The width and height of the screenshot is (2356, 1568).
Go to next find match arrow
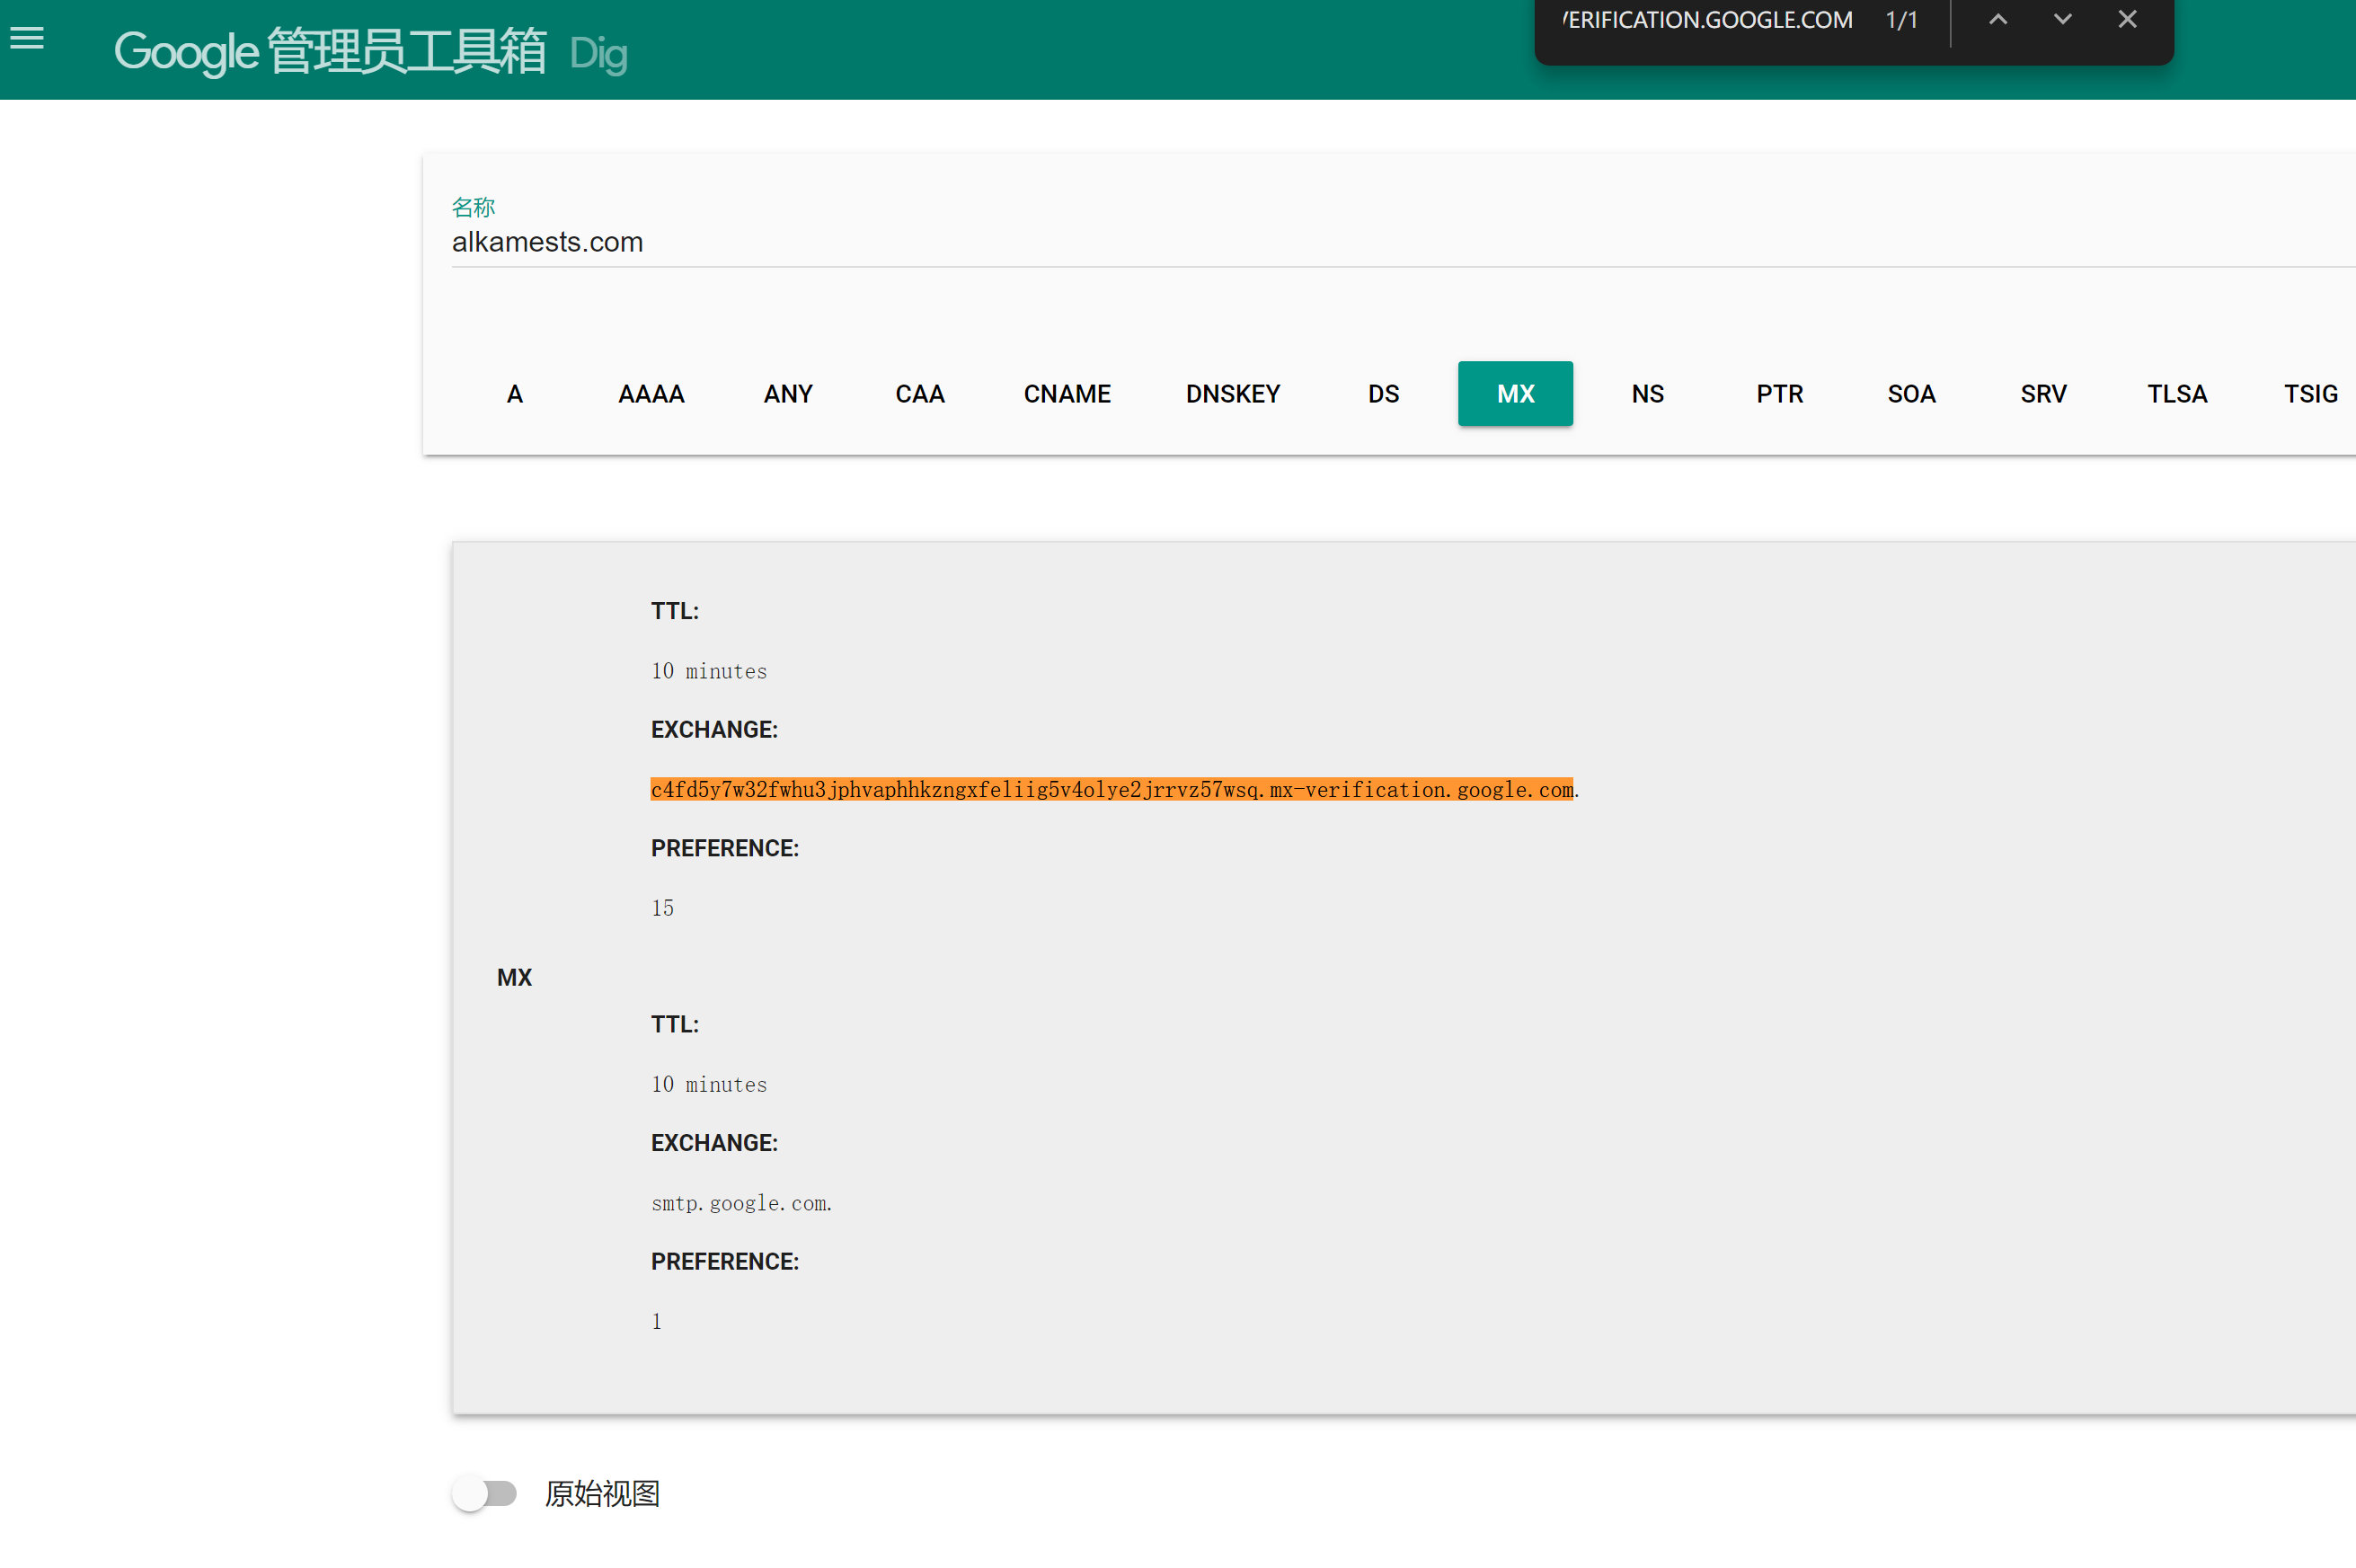pos(2062,20)
